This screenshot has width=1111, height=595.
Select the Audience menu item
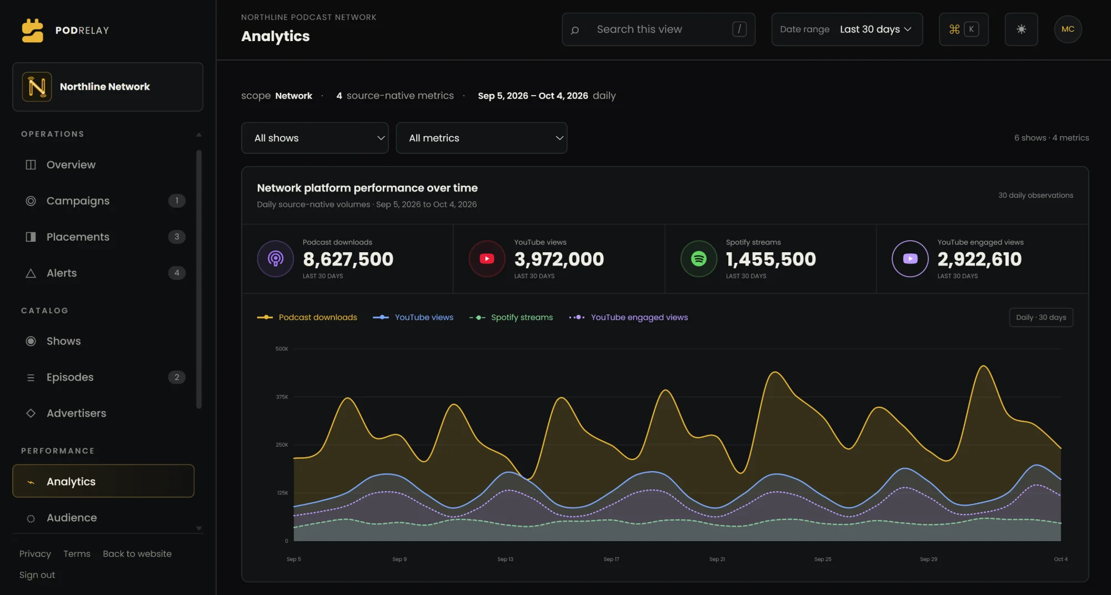point(103,518)
